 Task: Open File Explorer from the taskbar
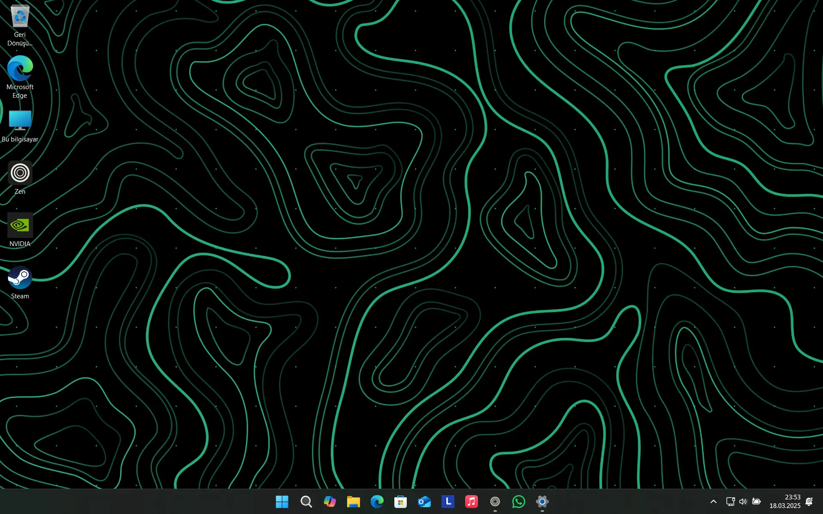pyautogui.click(x=353, y=501)
